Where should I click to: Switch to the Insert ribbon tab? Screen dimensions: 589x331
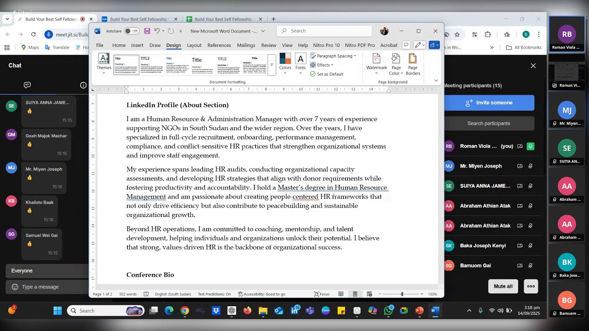click(137, 45)
